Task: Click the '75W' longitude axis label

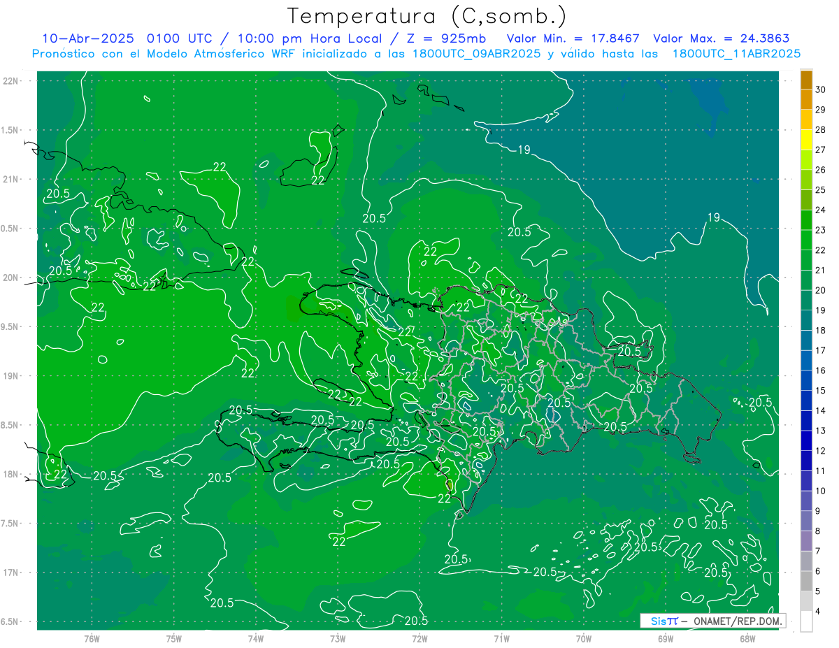Action: point(173,638)
